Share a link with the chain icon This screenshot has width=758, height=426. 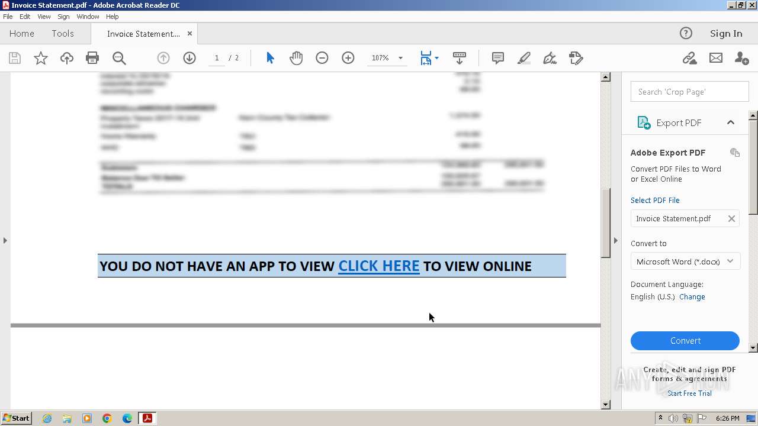(x=689, y=58)
